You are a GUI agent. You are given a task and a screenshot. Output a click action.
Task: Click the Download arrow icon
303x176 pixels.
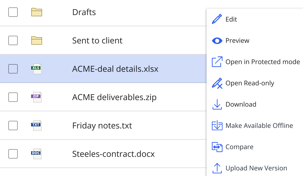pos(217,105)
